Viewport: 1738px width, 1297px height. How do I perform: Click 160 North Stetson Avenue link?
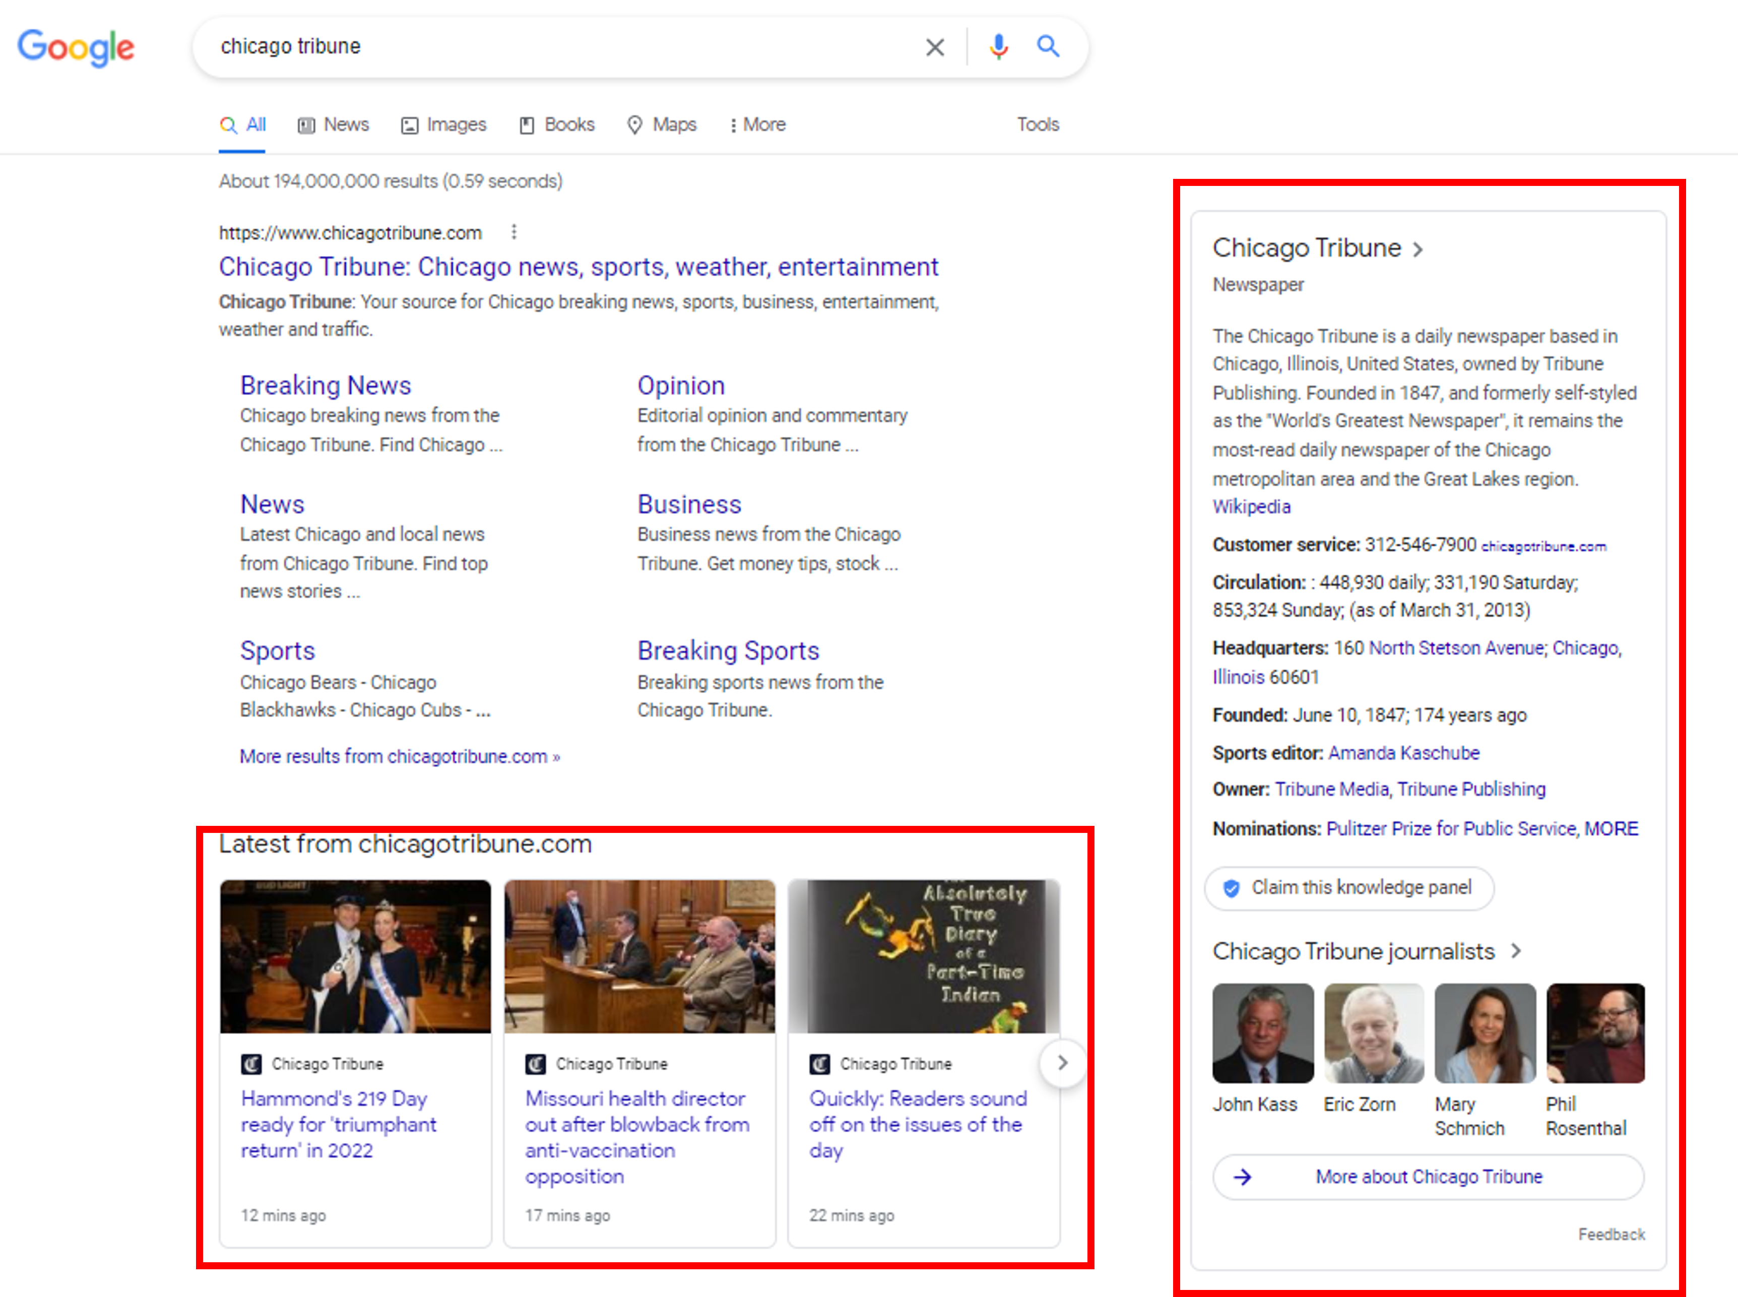[1455, 648]
